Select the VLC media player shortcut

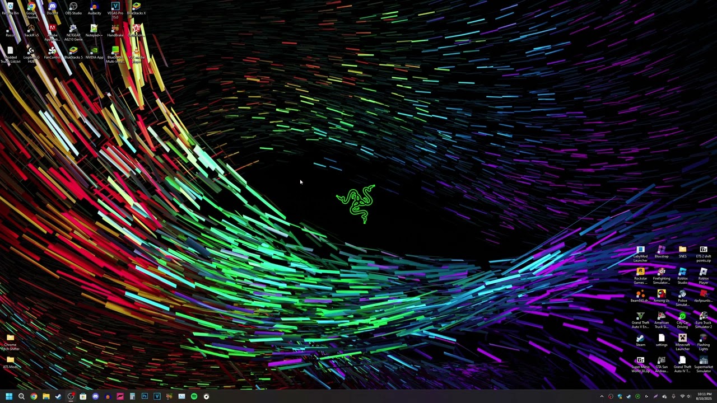point(136,55)
